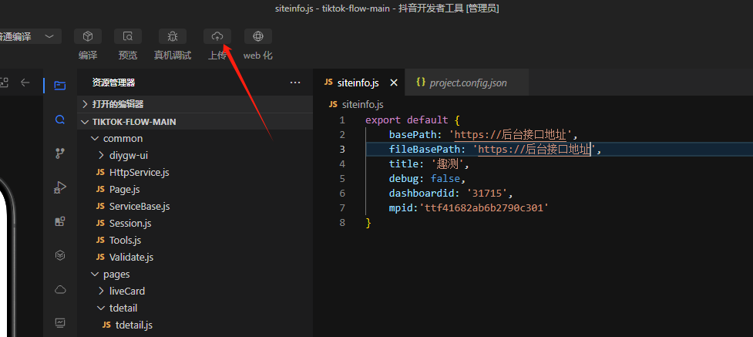The image size is (753, 337).
Task: Open Search in the activity bar
Action: point(60,120)
